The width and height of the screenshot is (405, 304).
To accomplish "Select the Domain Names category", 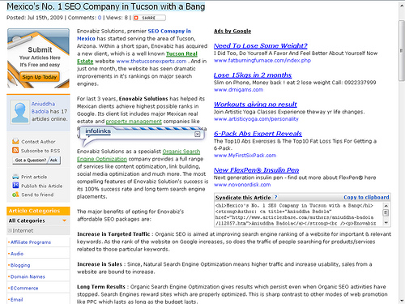I will point(28,276).
